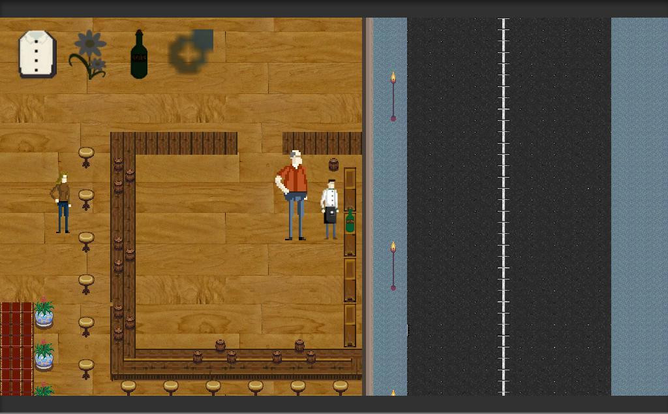Screen dimensions: 668x414
Task: Open the blurred gear settings icon
Action: (x=191, y=51)
